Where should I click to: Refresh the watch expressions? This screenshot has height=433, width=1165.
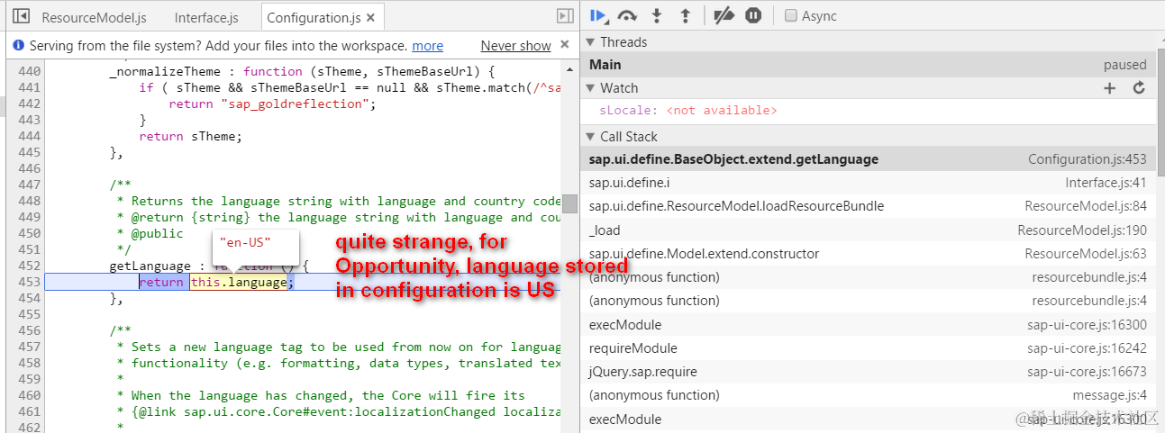click(1139, 88)
